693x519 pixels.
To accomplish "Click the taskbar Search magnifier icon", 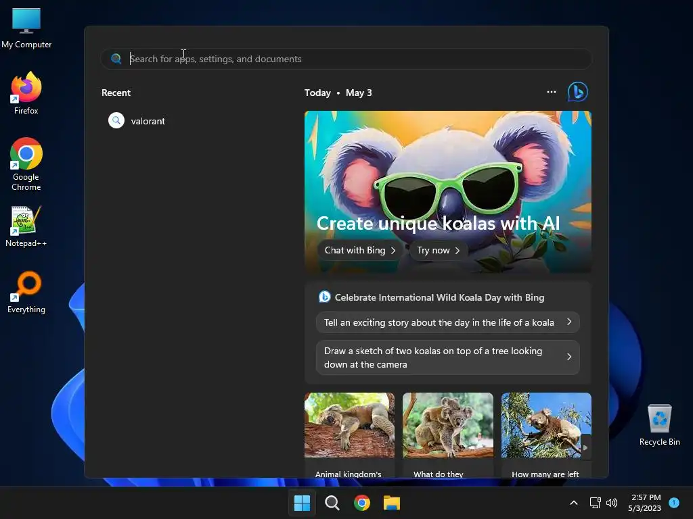I will click(332, 503).
